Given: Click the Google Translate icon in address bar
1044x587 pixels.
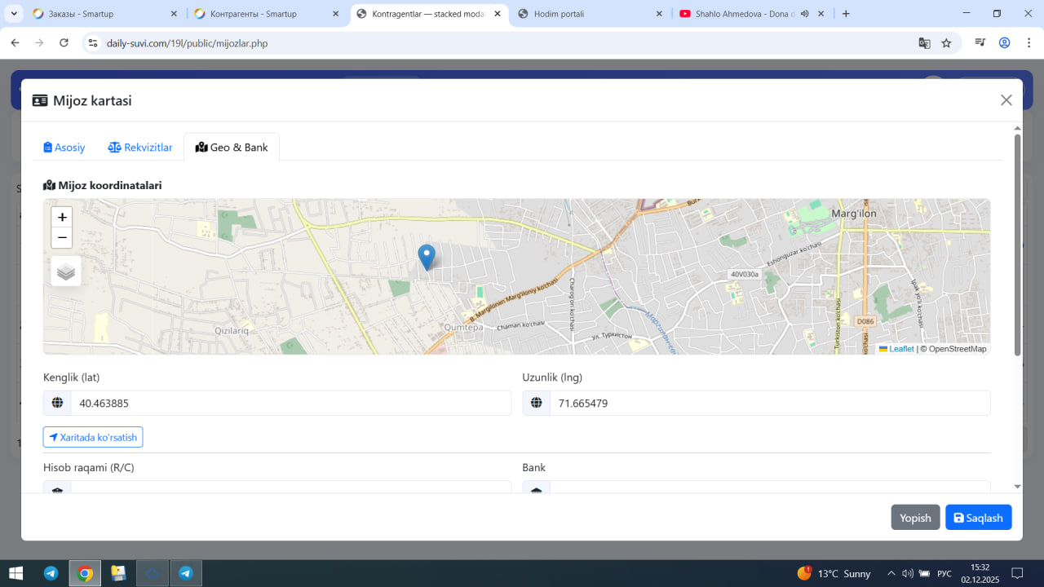Looking at the screenshot, I should tap(924, 43).
